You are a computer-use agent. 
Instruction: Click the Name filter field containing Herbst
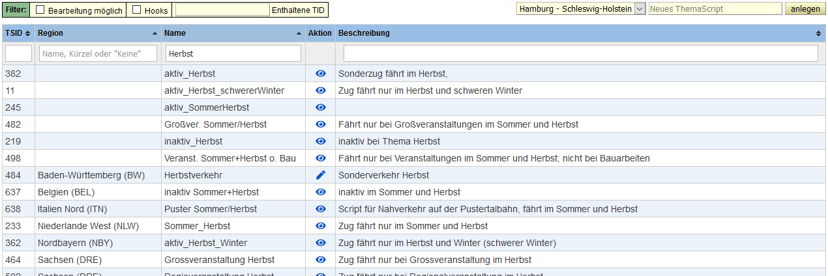pyautogui.click(x=233, y=53)
